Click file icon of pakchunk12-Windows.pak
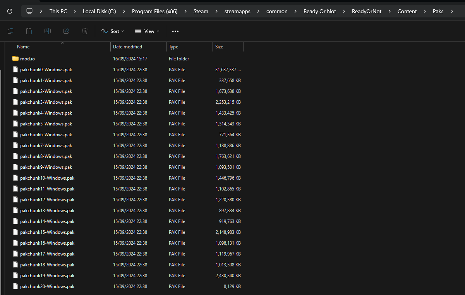 point(15,199)
